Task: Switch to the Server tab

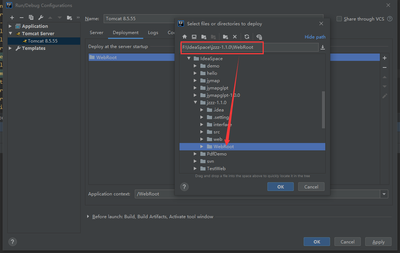Action: pos(96,33)
